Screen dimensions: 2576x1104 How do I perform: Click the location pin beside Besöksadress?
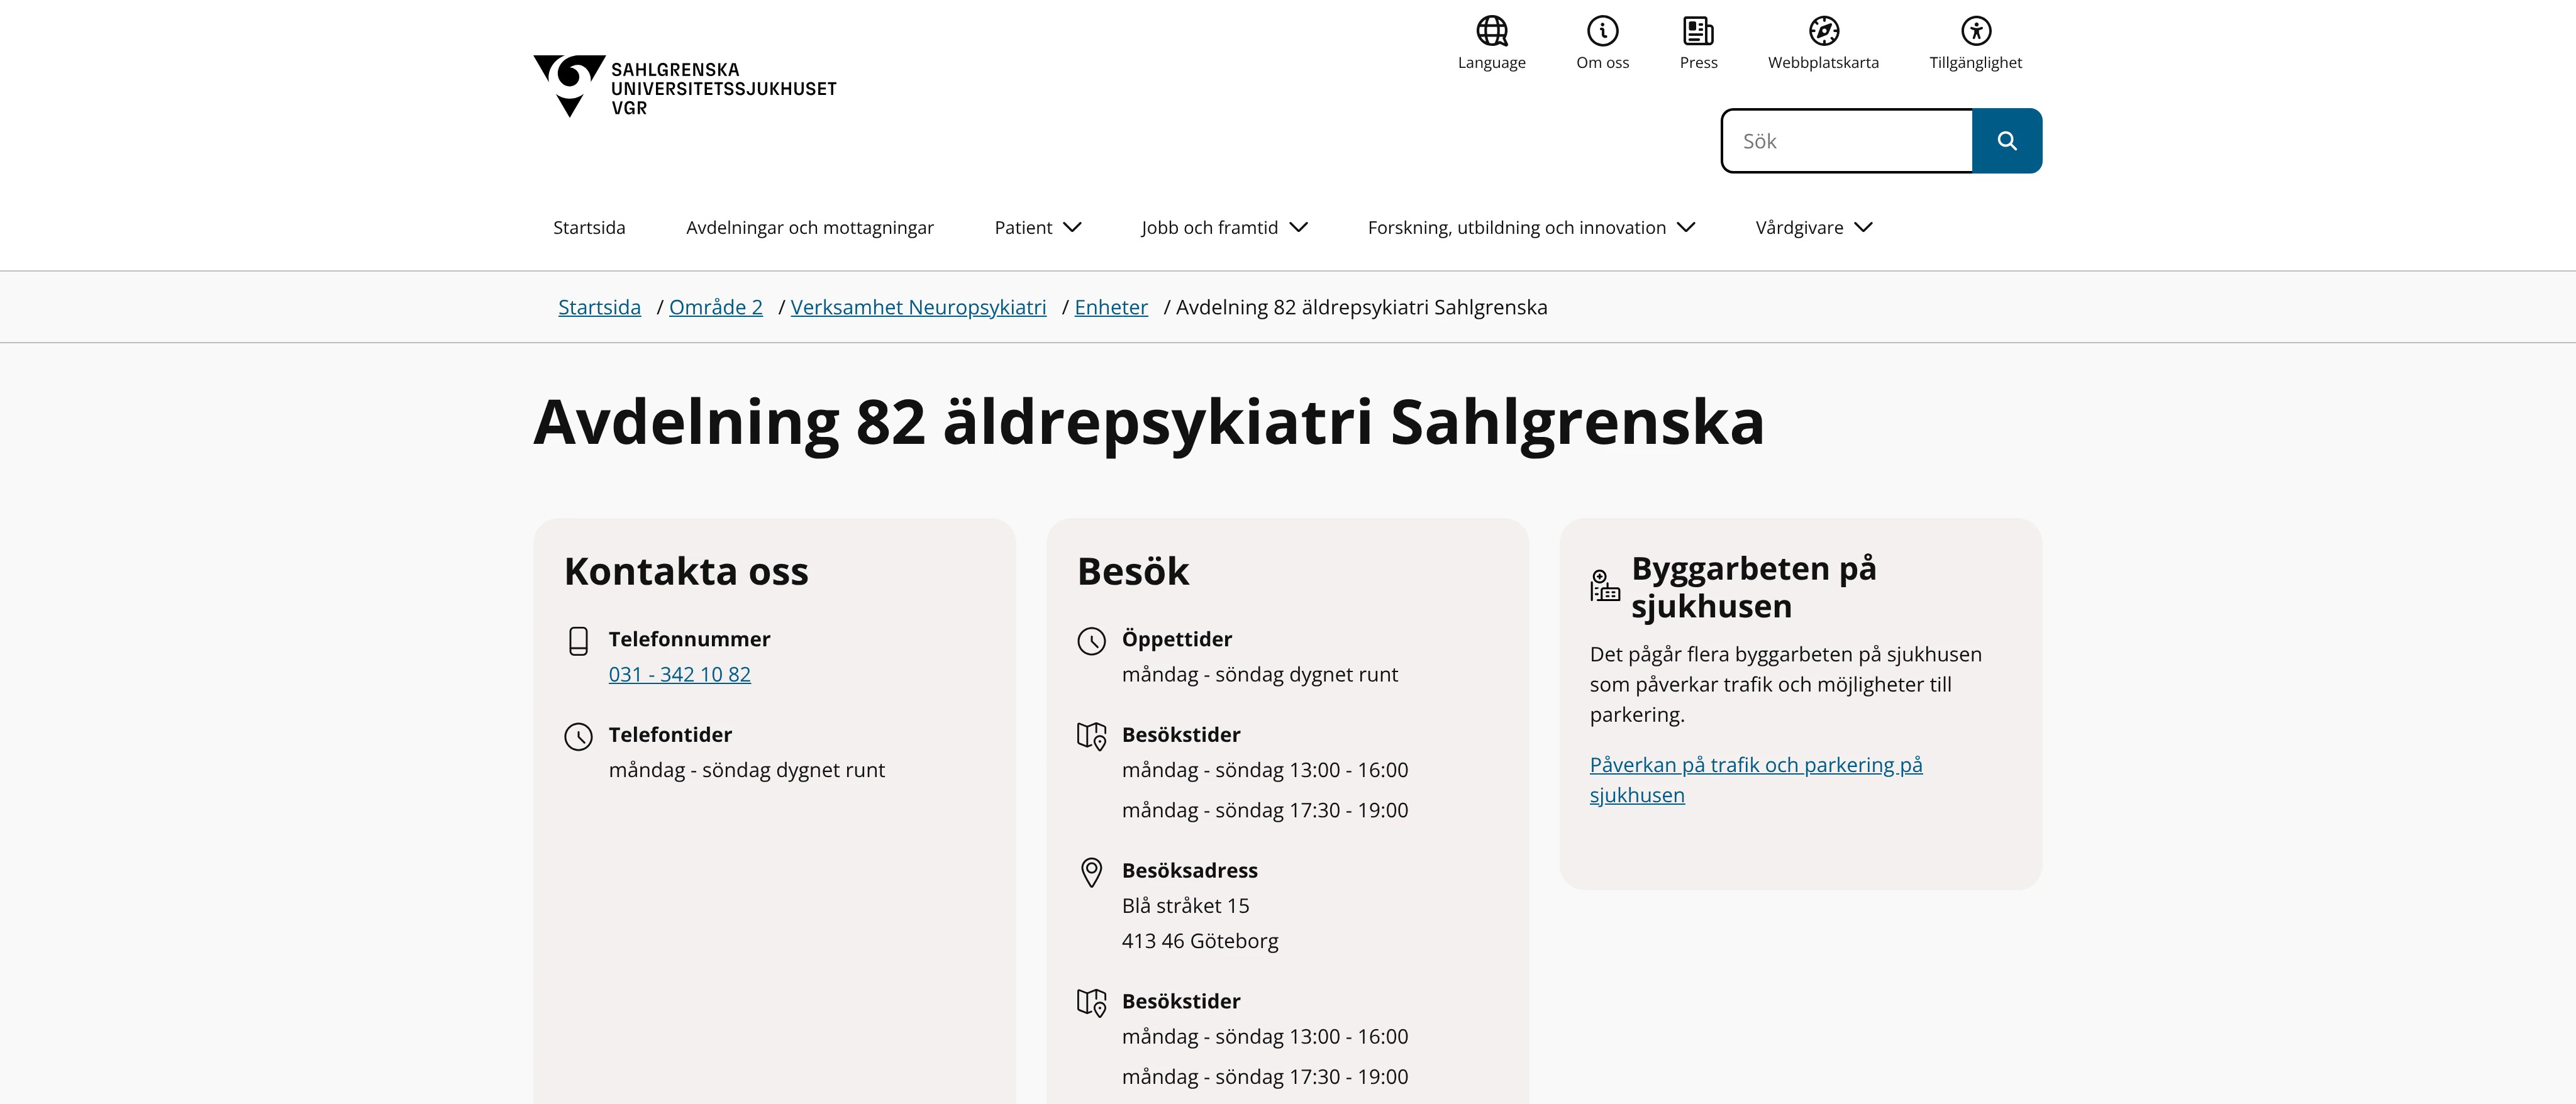(1091, 872)
